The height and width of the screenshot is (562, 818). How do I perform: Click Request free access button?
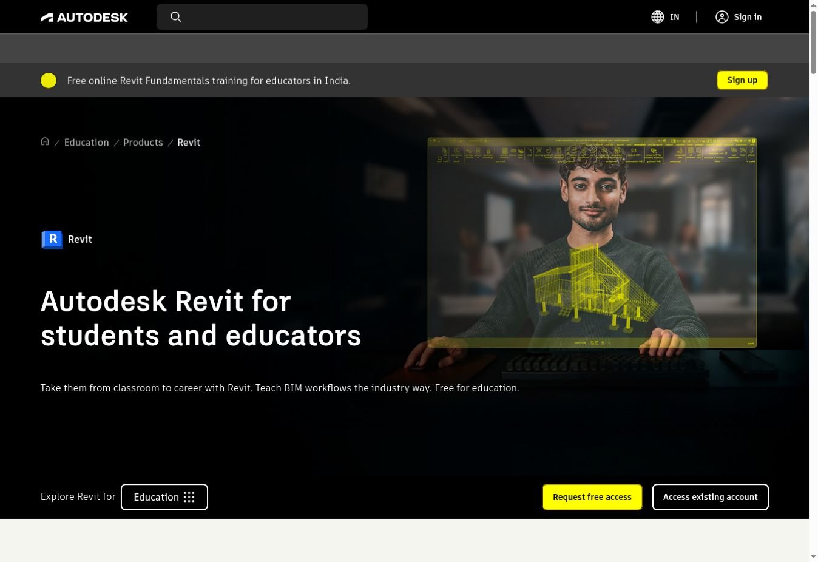tap(592, 497)
